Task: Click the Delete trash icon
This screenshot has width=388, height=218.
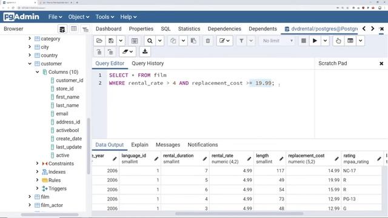Action: click(208, 41)
